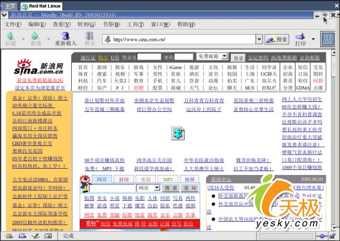Click the Mozilla throbber logo icon

tap(328, 40)
